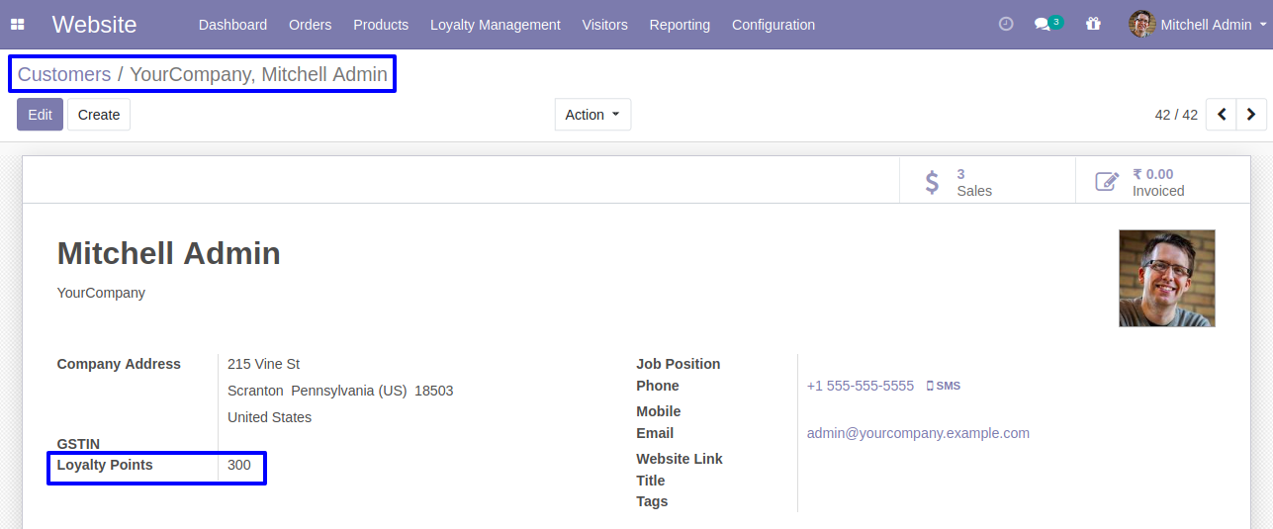Click Mitchell Admin's profile photo
This screenshot has height=529, width=1273.
(x=1166, y=279)
